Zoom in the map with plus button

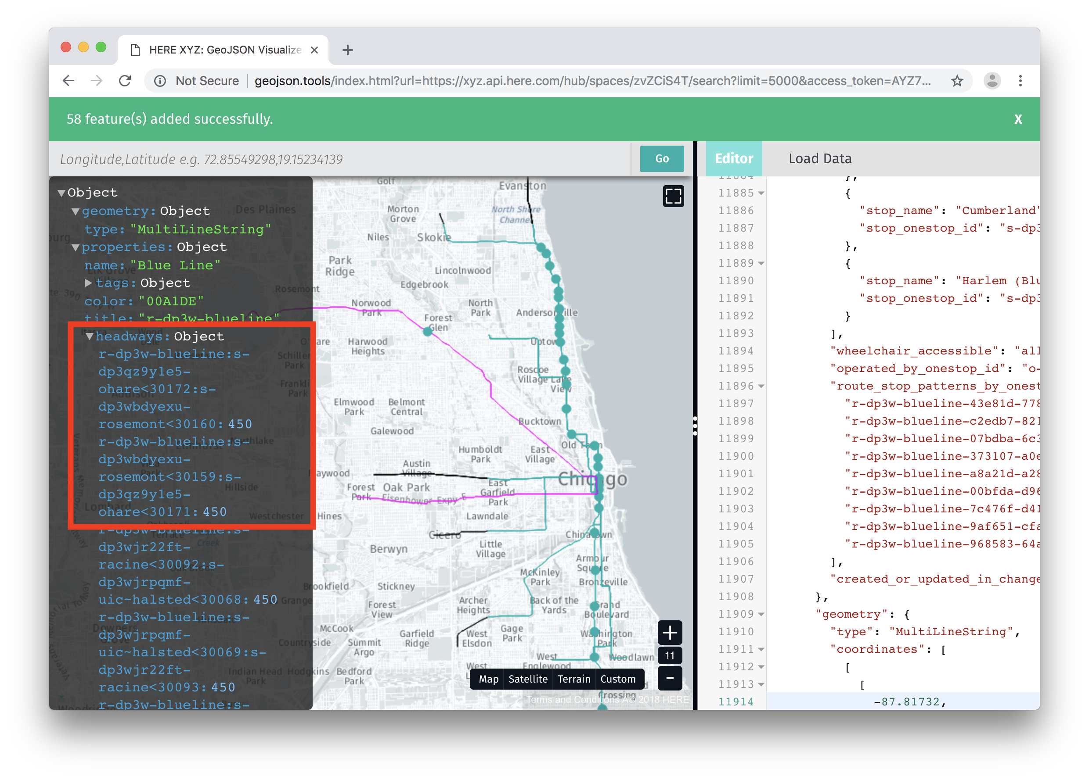670,633
